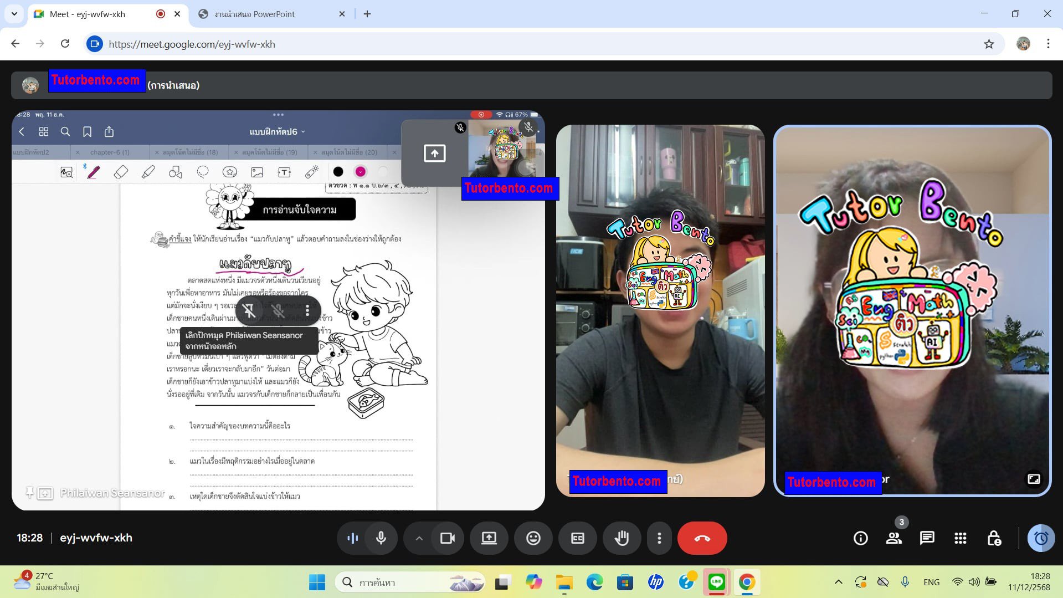Screen dimensions: 1063x598
Task: Expand hidden icons in the system tray
Action: 838,582
